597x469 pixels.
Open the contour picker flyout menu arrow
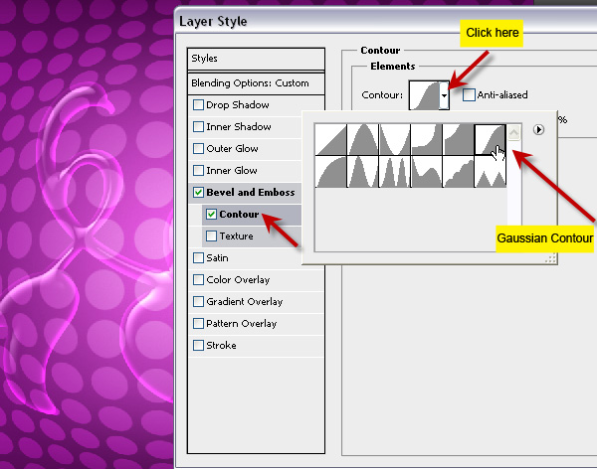click(x=538, y=130)
